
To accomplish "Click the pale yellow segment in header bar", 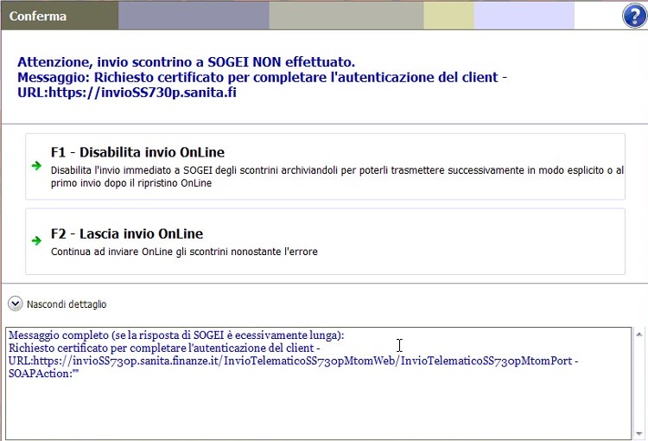I will (x=448, y=16).
